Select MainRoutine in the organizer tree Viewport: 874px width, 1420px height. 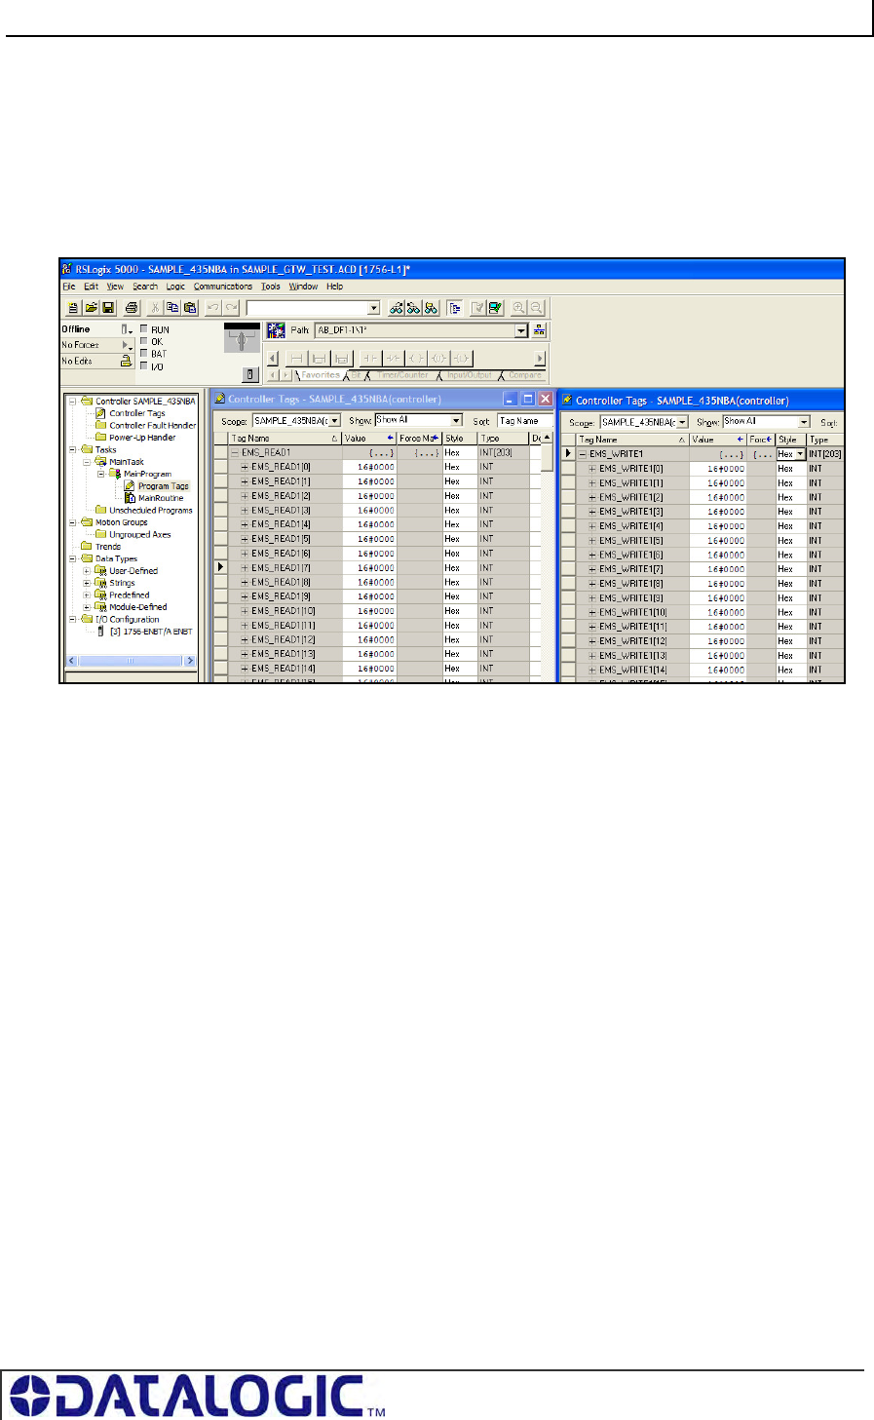(161, 498)
